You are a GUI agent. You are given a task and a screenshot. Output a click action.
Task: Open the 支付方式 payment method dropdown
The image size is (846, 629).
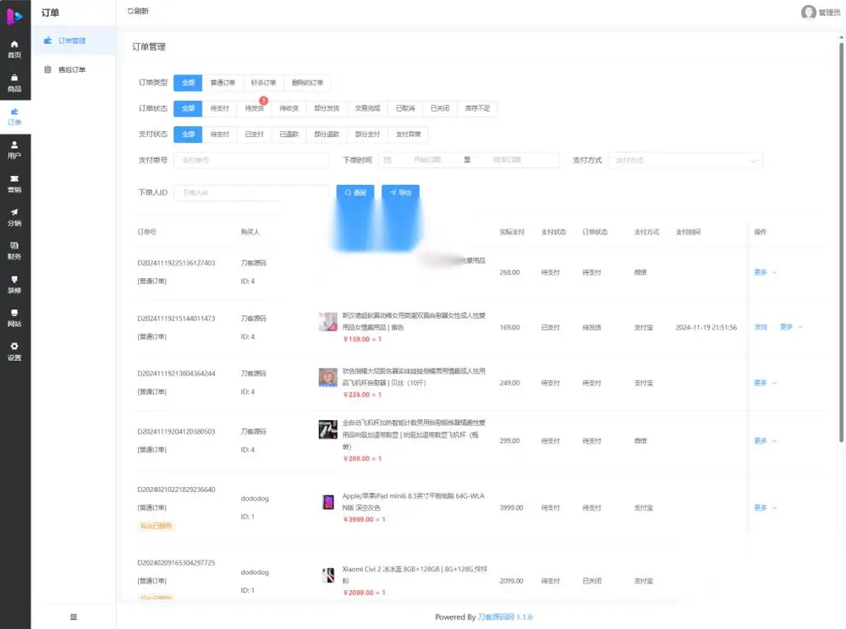point(685,160)
